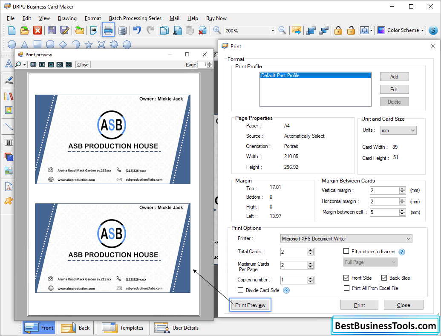The height and width of the screenshot is (336, 441).
Task: Click the Print Preview button
Action: pos(250,305)
